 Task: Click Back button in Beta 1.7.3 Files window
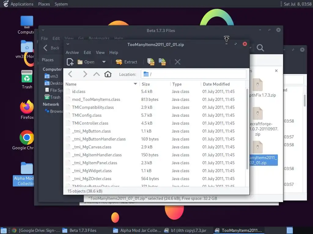click(51, 48)
